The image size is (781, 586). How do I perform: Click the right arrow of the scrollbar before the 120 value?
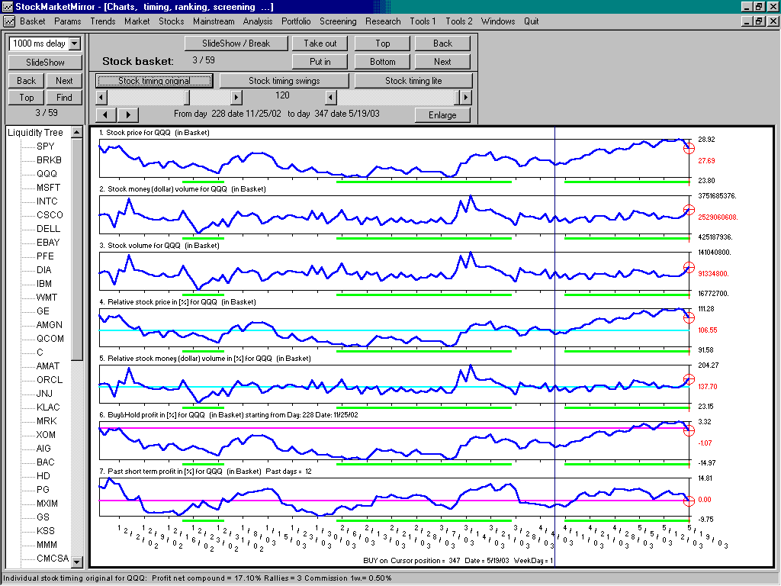tap(236, 97)
